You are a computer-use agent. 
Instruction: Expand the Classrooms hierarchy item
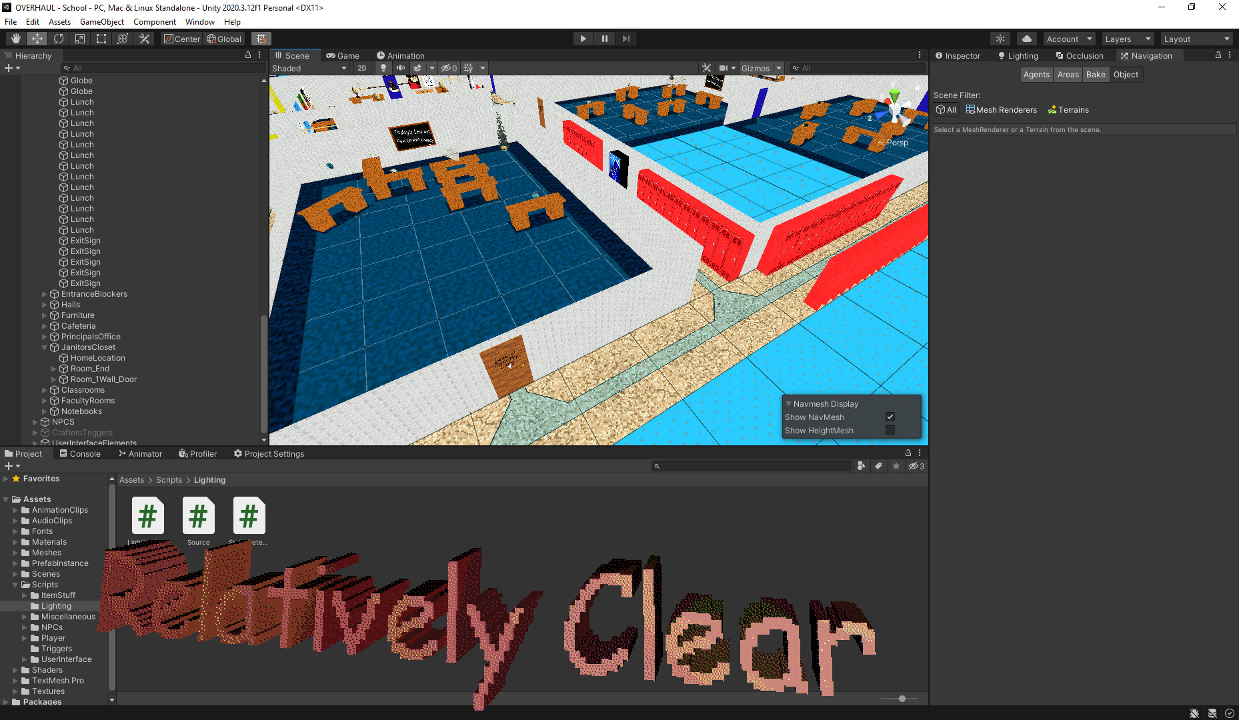tap(44, 389)
